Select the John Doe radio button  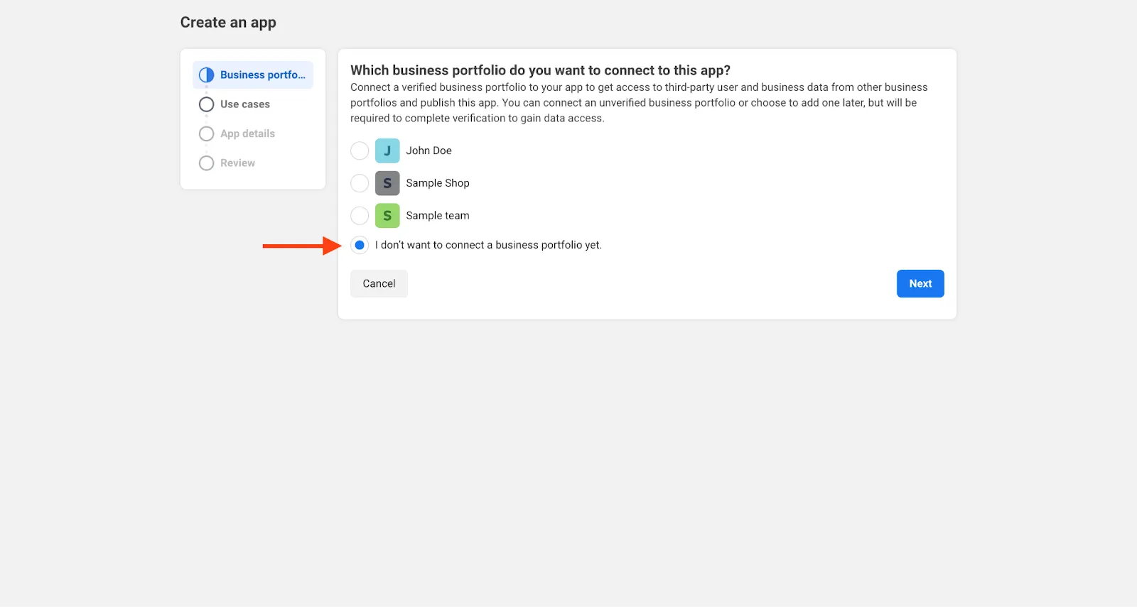click(x=360, y=151)
